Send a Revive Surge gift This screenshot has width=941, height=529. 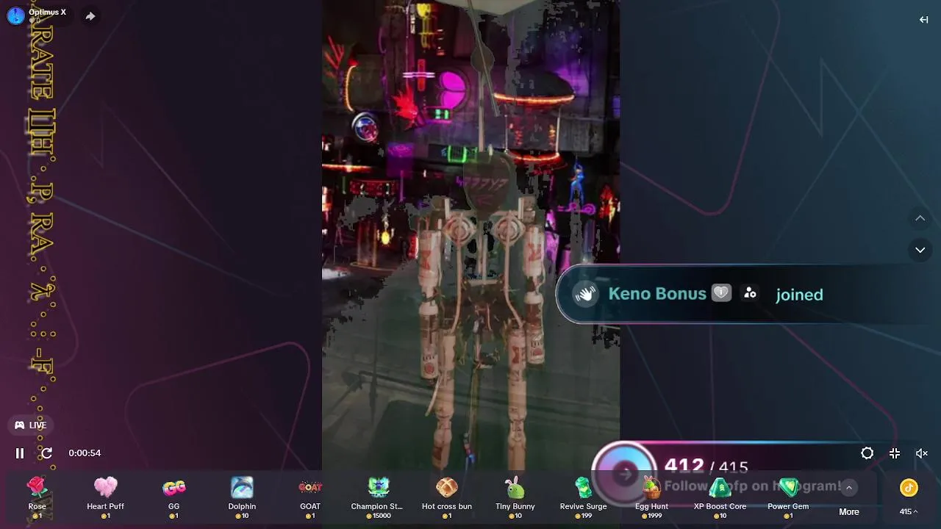583,497
